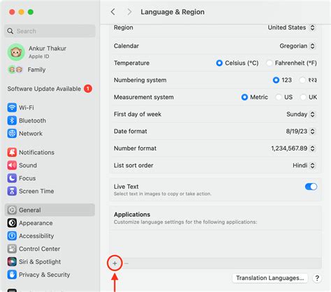The image size is (331, 292).
Task: Open the Date format dropdown
Action: coord(300,131)
